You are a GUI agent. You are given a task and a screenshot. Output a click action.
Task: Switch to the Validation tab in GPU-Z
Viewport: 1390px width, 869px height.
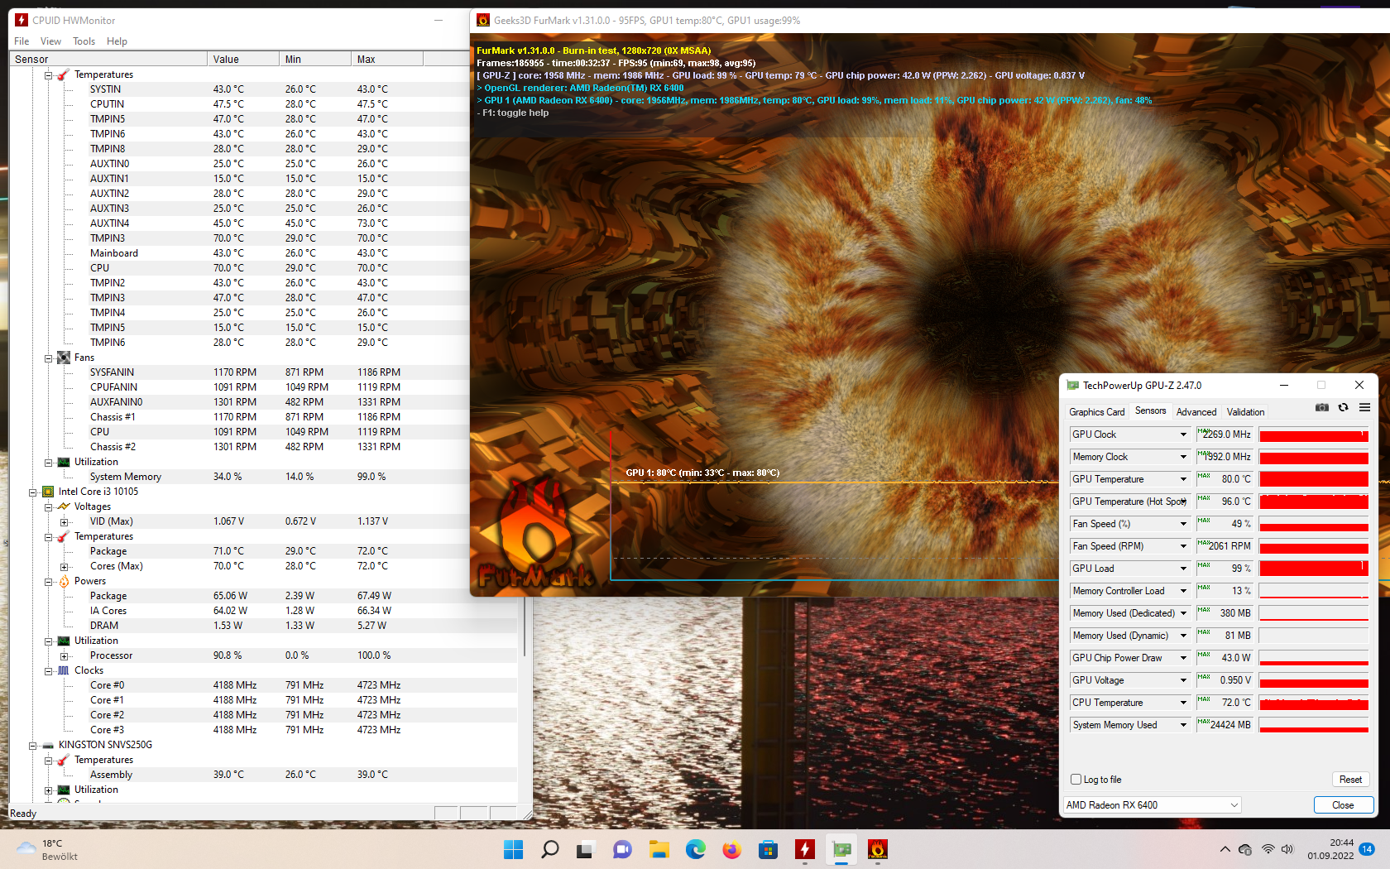coord(1245,411)
